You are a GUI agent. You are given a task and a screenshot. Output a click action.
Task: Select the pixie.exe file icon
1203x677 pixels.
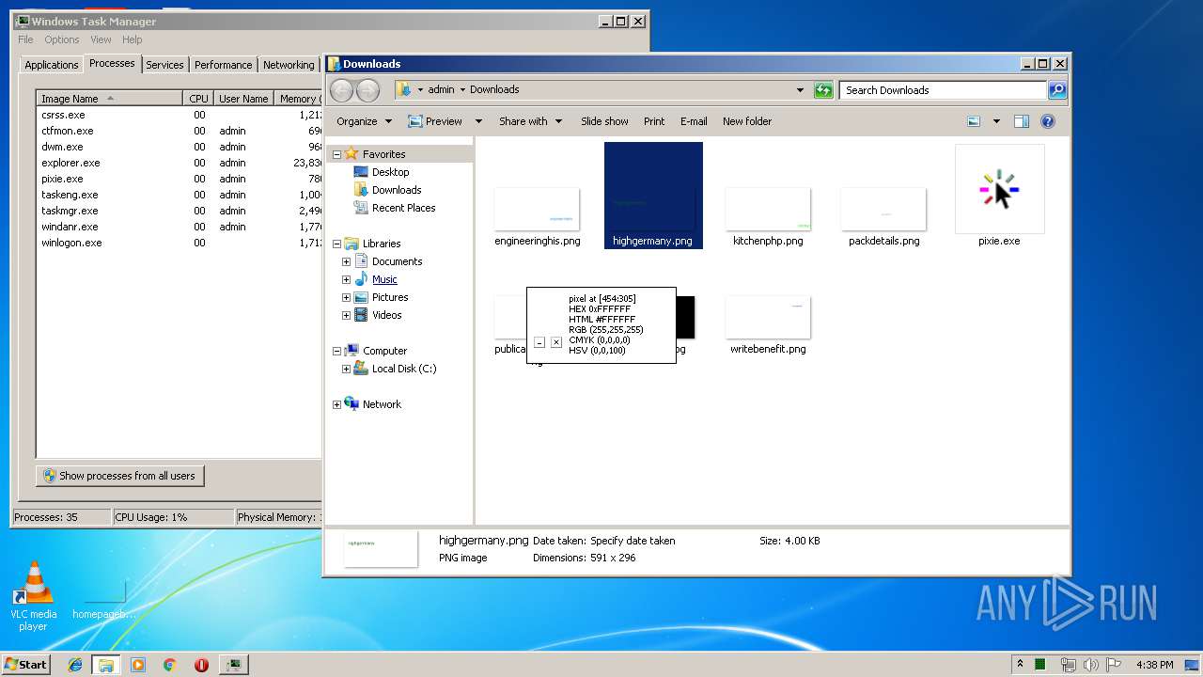[999, 189]
